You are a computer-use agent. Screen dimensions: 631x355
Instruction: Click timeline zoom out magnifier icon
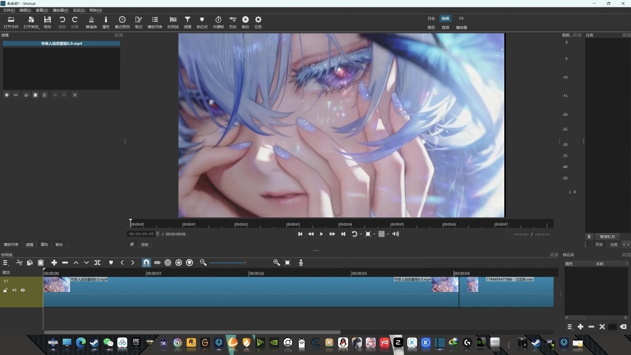[x=203, y=263]
